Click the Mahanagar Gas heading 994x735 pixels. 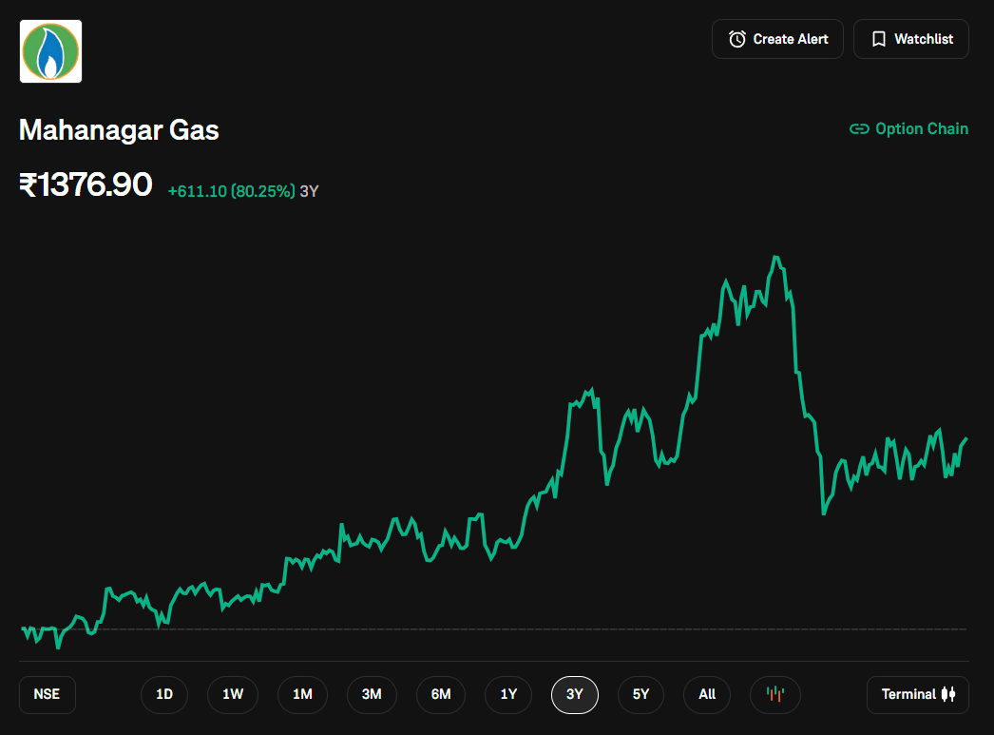coord(119,130)
